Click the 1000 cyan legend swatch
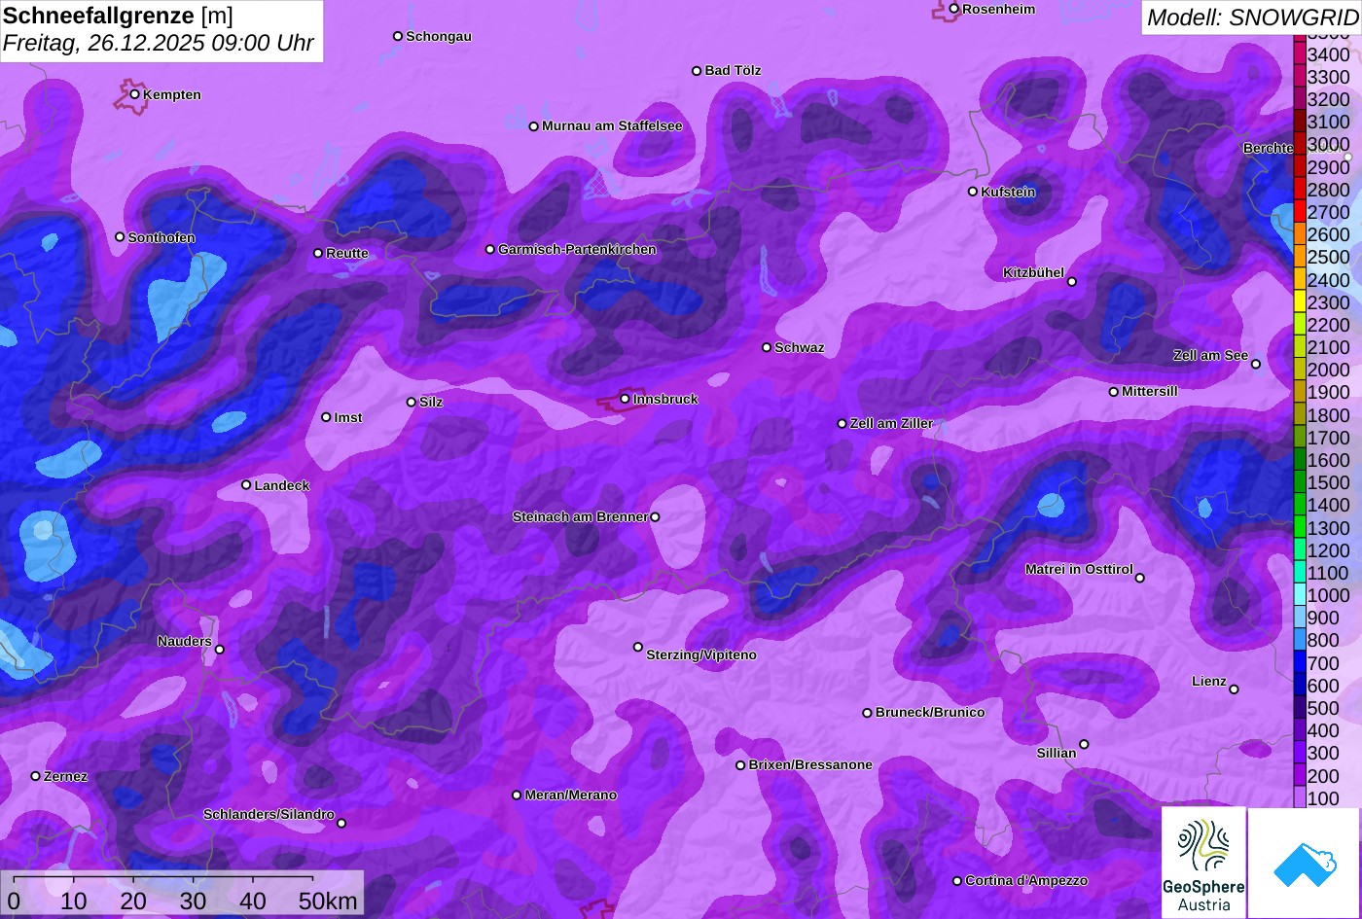 coord(1300,595)
